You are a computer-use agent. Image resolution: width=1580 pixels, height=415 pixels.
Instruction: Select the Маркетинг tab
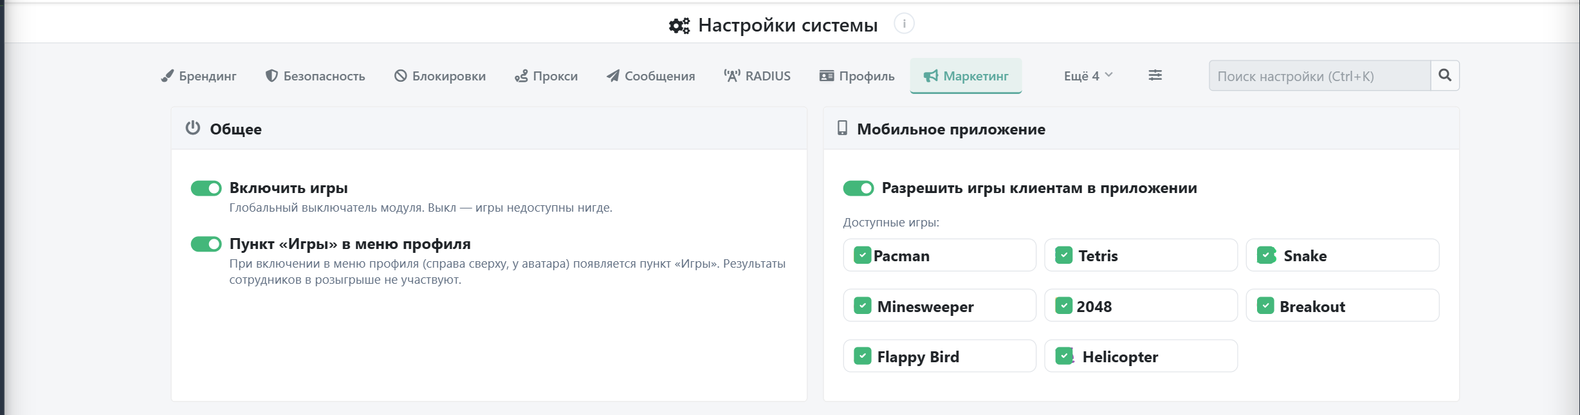pos(966,76)
